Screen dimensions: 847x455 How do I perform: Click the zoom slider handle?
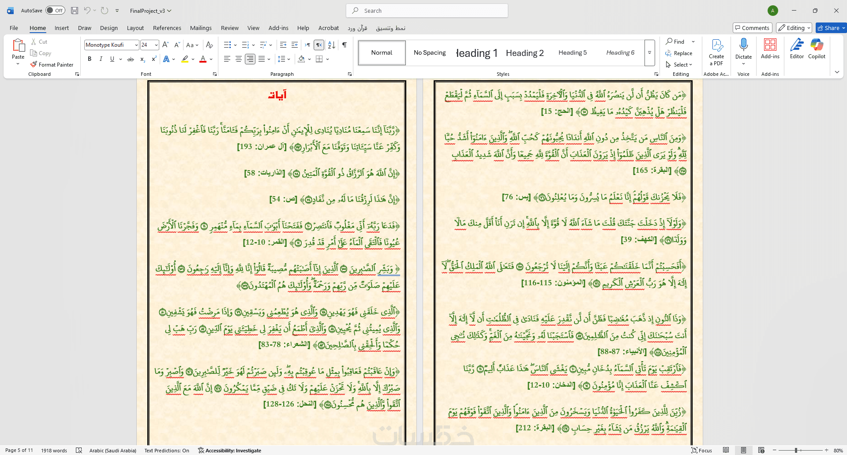[796, 450]
